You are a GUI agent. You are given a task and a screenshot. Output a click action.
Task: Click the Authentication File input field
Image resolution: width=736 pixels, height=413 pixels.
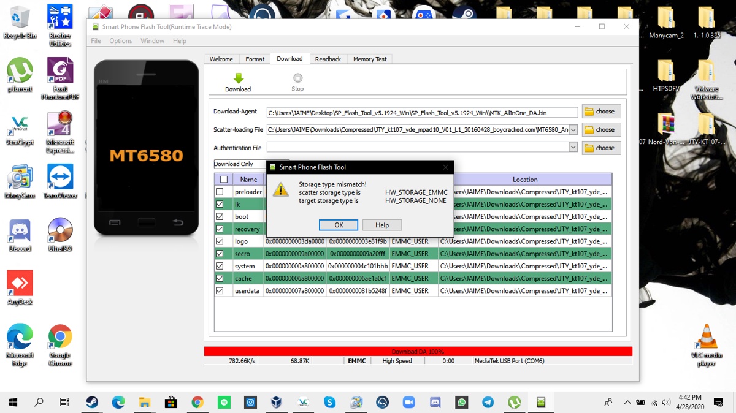pos(418,148)
